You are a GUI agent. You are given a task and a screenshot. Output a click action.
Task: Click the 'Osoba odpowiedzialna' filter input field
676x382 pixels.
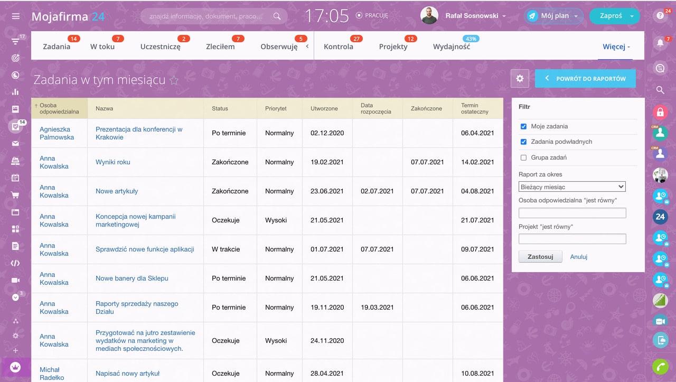[x=572, y=213]
